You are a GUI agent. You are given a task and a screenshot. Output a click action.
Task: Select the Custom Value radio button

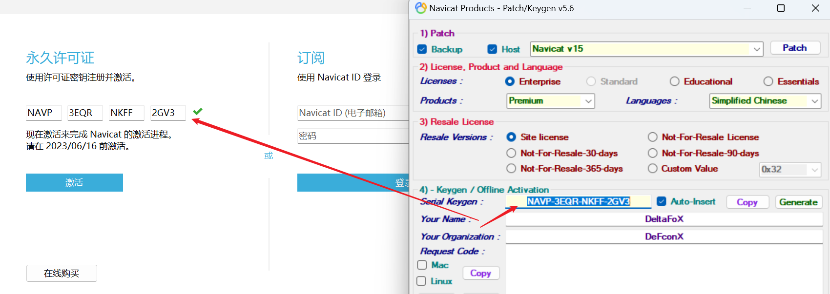pos(653,168)
